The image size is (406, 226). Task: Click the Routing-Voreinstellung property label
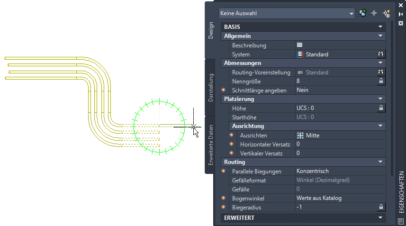[x=261, y=72]
